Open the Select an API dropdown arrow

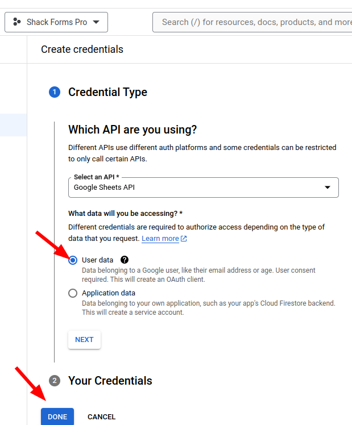tap(328, 188)
